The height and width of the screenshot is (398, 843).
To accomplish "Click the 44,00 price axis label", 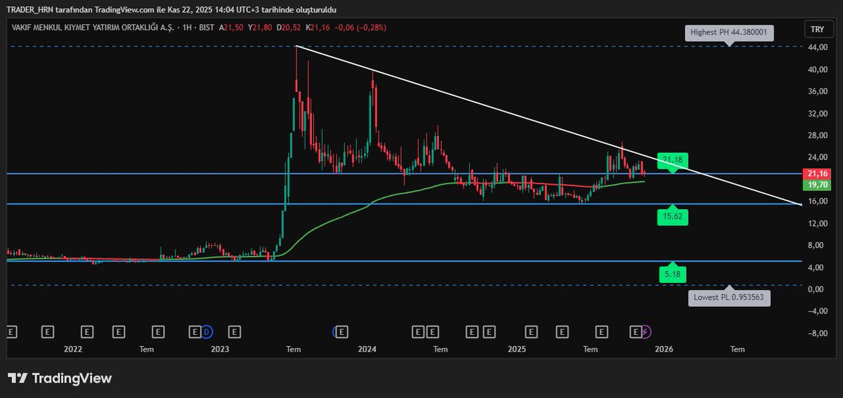I will (x=816, y=47).
